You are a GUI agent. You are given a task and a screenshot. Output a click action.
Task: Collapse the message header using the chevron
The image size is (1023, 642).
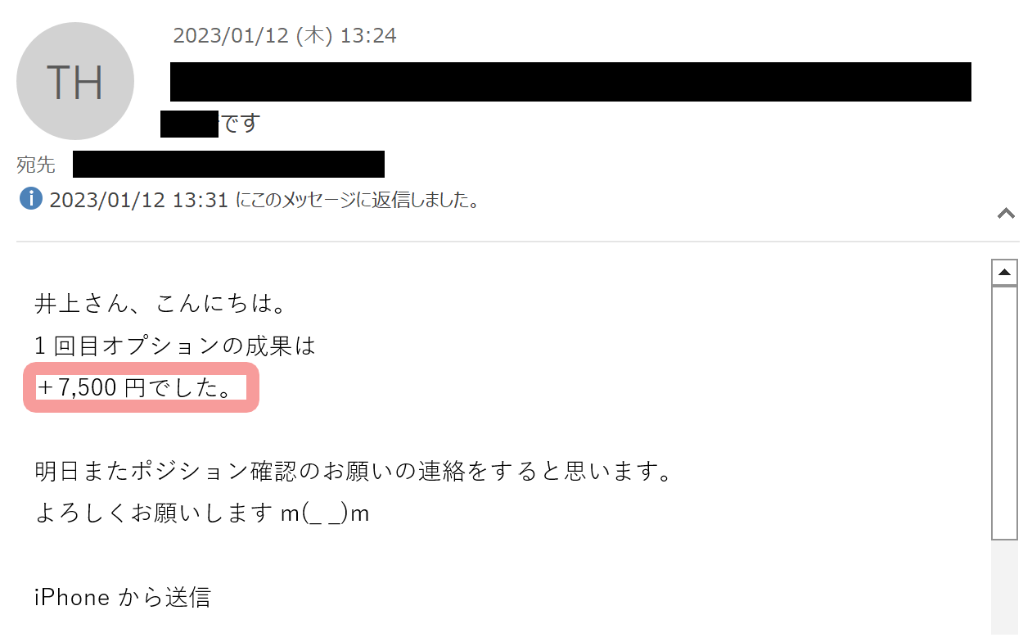click(x=1006, y=214)
